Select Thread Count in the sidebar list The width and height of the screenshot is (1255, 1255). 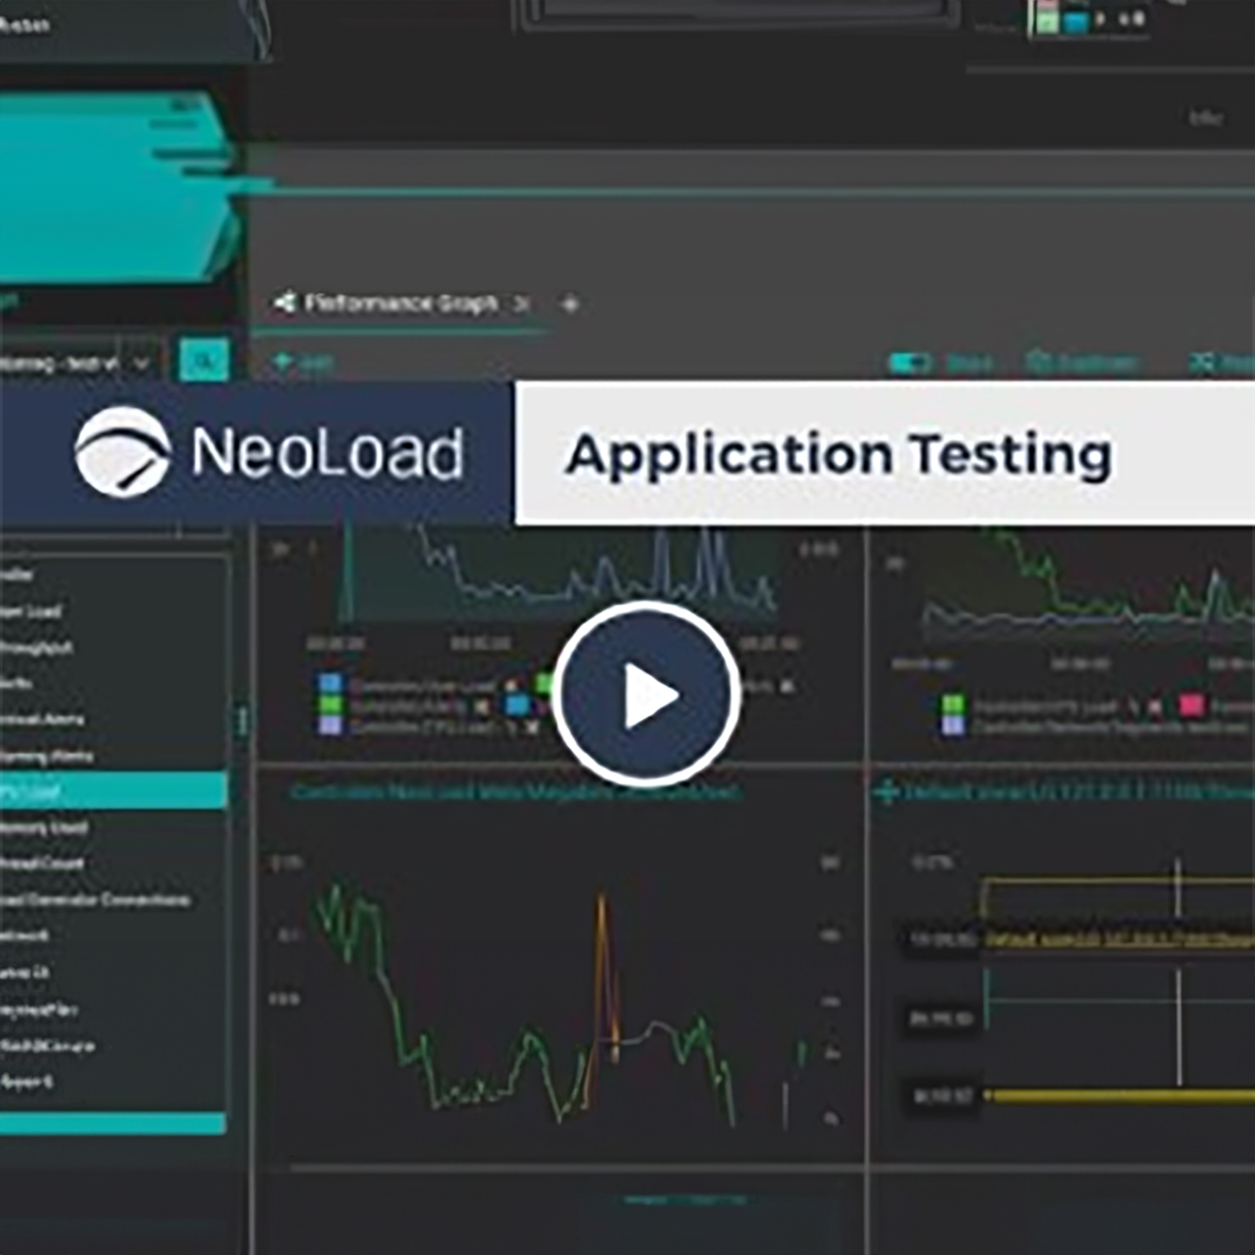tap(42, 863)
